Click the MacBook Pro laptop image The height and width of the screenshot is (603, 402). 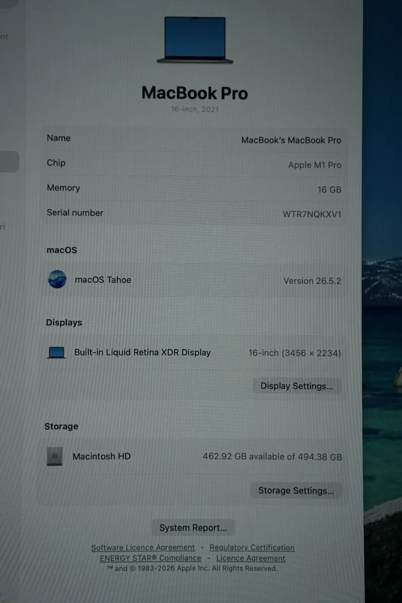(x=195, y=40)
